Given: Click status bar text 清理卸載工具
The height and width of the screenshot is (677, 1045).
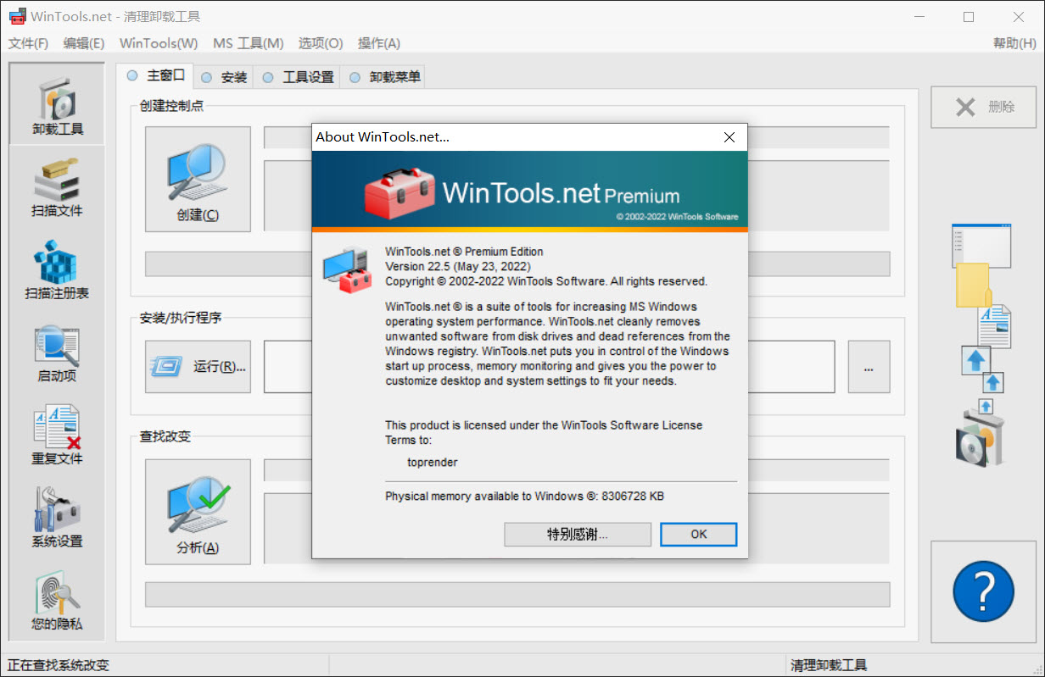Looking at the screenshot, I should (x=829, y=665).
